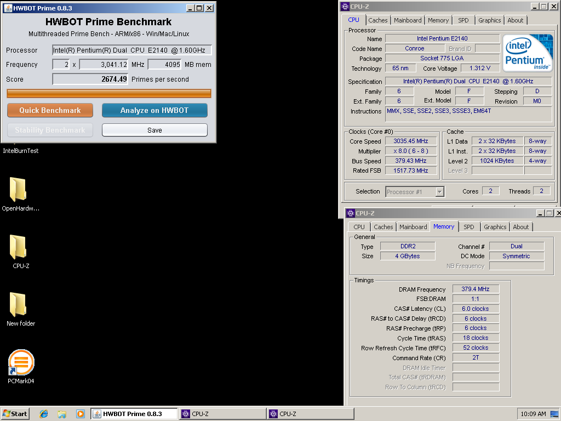The width and height of the screenshot is (561, 421).
Task: Click the Conroe code name value
Action: (x=415, y=48)
